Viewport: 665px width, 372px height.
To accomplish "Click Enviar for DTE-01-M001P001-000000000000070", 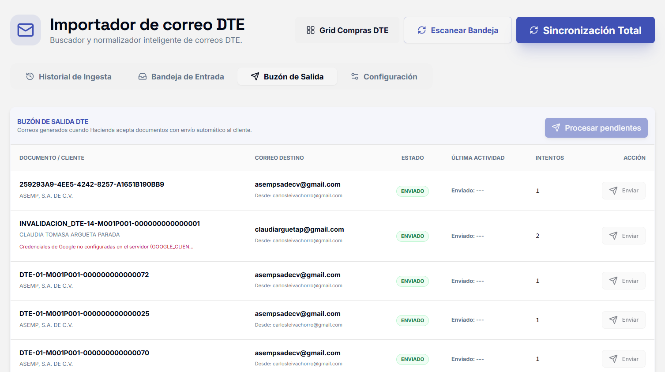I will tap(624, 359).
